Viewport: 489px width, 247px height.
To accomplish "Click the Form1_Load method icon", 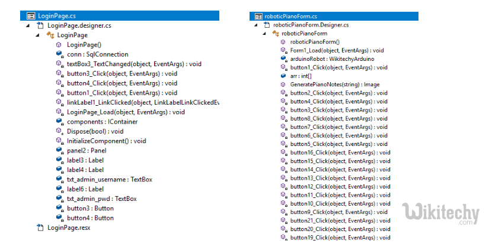I will (283, 50).
